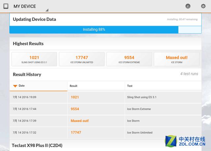Open the info icon
The image size is (211, 151).
point(188,6)
